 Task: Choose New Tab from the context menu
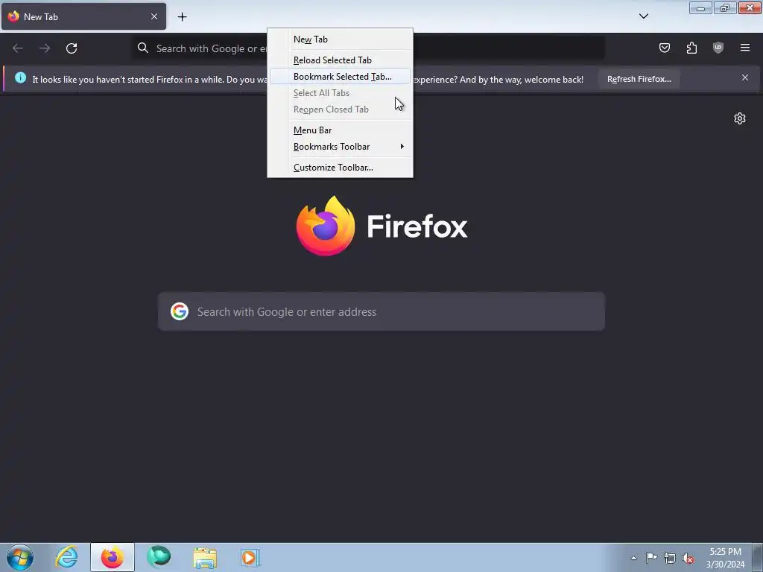[x=340, y=39]
